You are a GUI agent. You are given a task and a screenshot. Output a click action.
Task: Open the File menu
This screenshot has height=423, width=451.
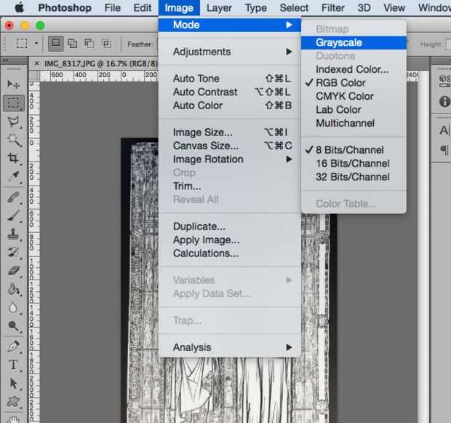tap(113, 8)
